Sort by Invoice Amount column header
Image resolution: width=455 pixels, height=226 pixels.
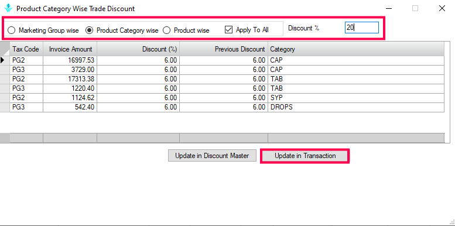tap(70, 49)
